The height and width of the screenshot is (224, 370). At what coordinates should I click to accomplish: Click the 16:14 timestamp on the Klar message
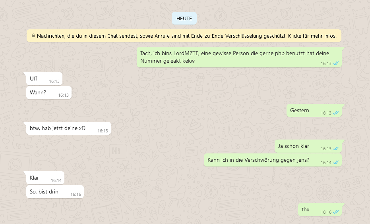pos(56,180)
